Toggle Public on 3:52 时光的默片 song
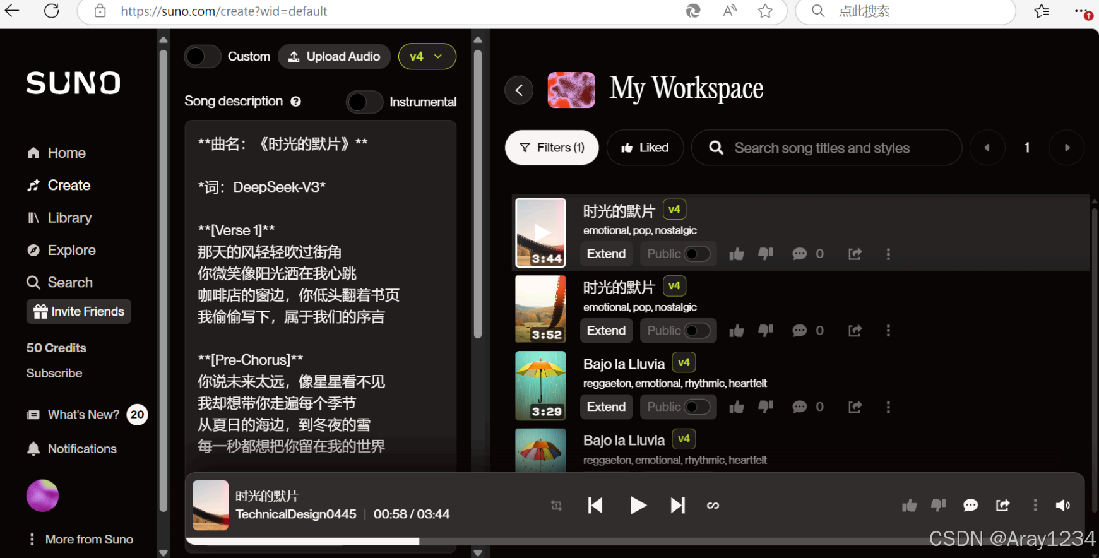 coord(698,331)
